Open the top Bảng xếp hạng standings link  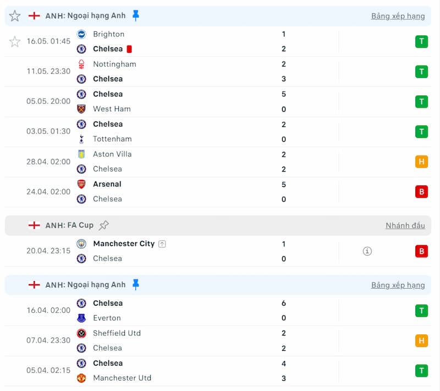pyautogui.click(x=398, y=16)
